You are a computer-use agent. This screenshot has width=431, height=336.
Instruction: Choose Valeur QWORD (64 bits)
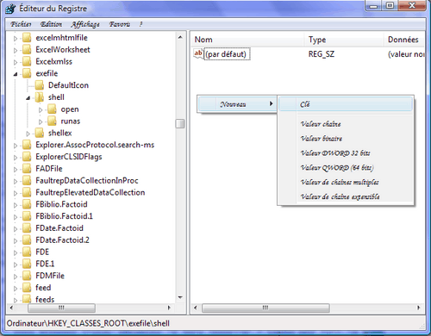click(346, 167)
